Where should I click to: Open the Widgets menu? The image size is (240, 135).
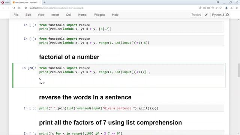coord(99,15)
